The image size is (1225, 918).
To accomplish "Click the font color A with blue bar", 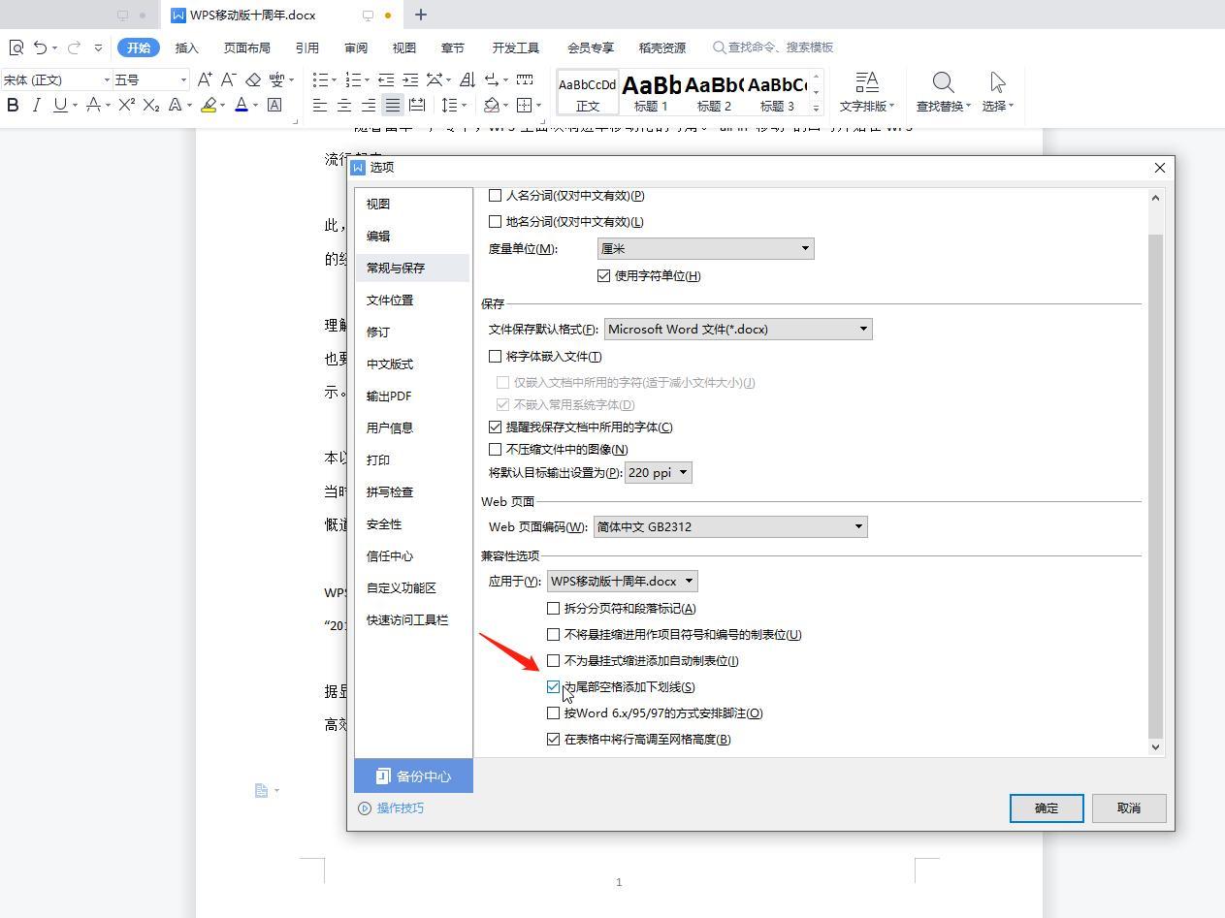I will point(242,105).
